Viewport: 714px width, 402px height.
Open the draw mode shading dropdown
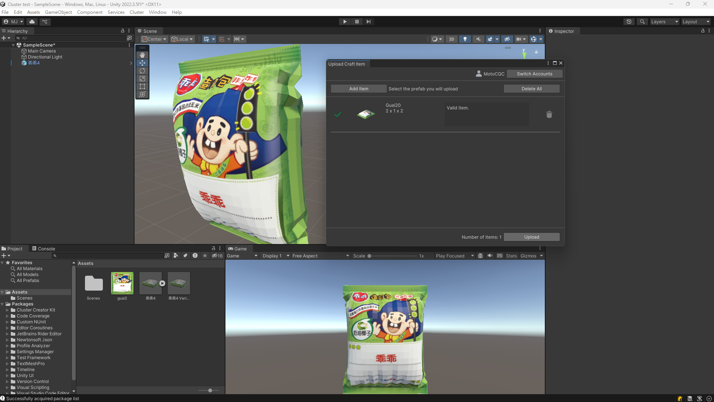point(437,39)
